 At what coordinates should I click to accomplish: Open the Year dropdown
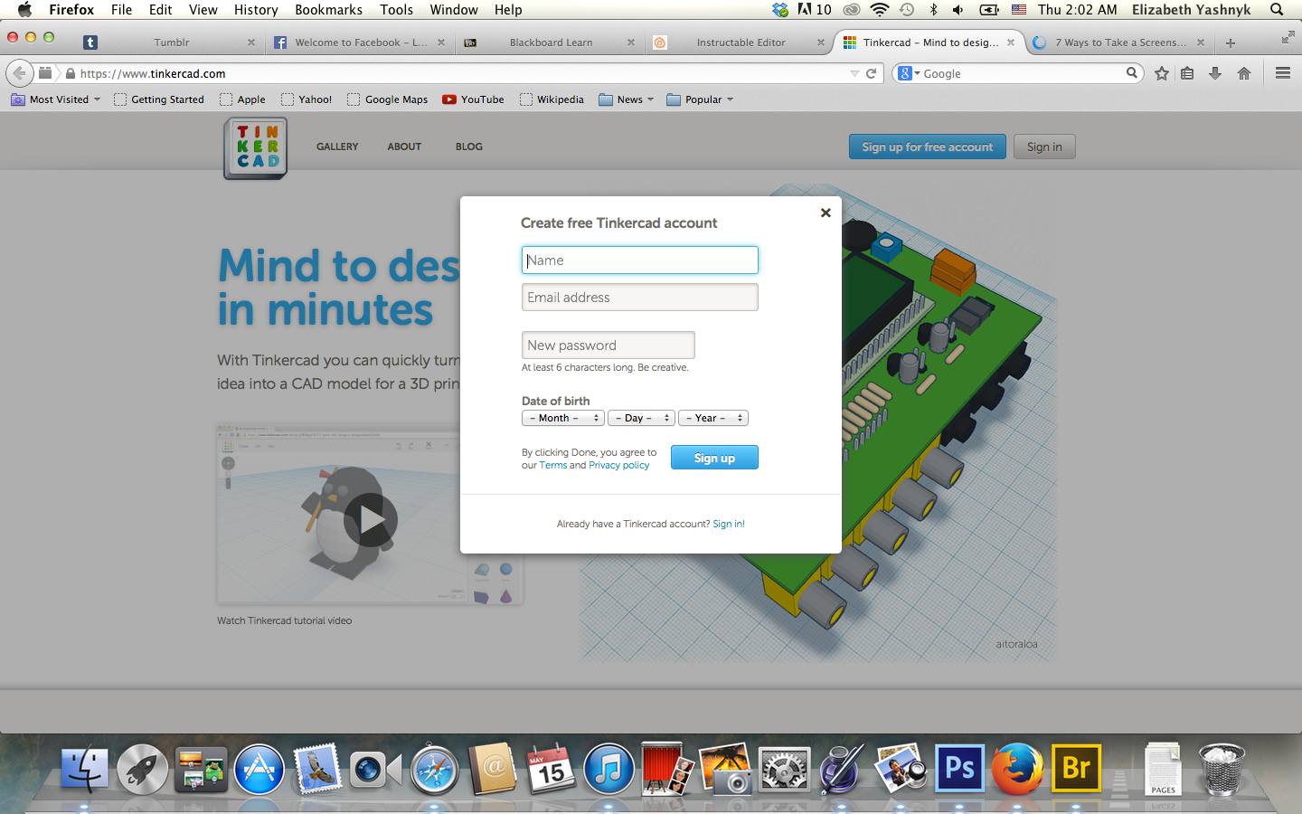point(713,418)
